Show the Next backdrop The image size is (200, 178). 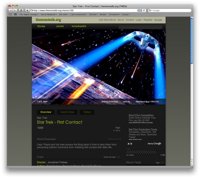coord(45,102)
